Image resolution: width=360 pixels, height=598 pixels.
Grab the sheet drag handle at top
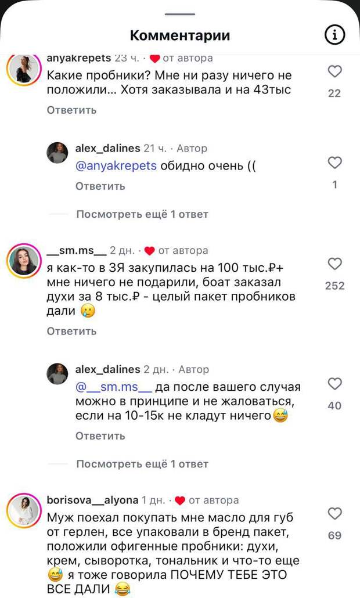point(180,13)
